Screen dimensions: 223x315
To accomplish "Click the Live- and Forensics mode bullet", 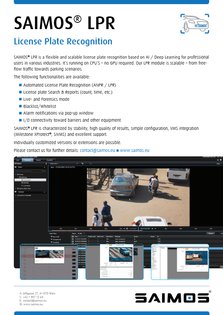I will tap(46, 99).
